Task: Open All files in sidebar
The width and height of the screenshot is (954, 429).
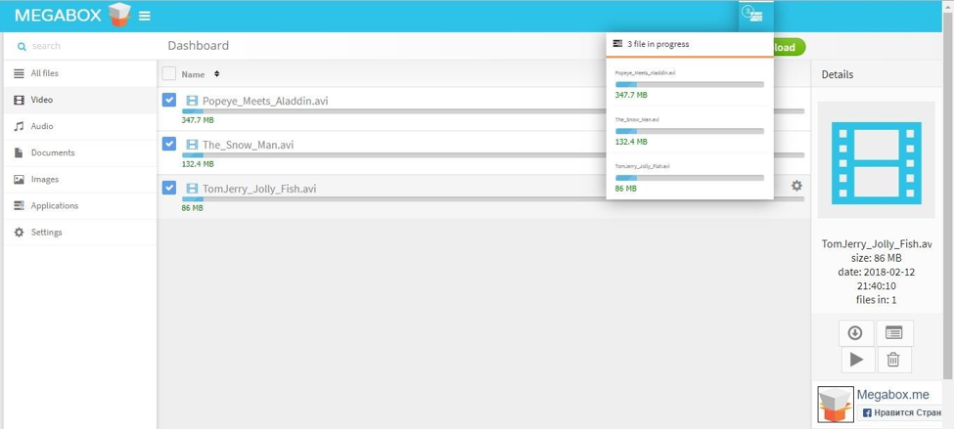Action: click(79, 73)
